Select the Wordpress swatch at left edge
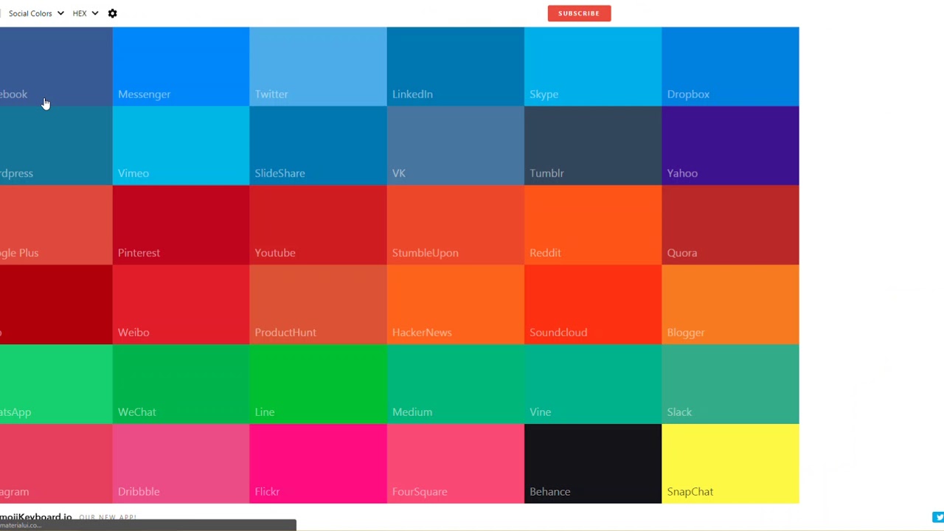 tap(56, 145)
